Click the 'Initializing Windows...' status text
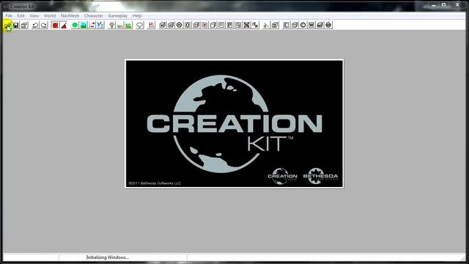 [108, 257]
